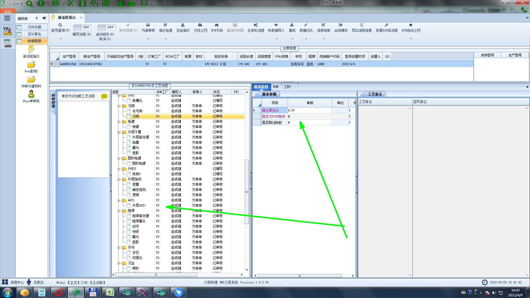
Task: Click 修复ECN丢流程 wrench icon
Action: [386, 25]
